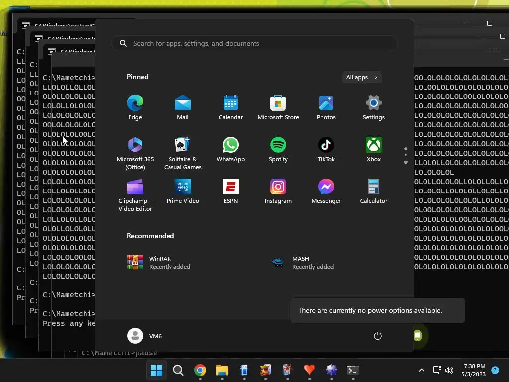The image size is (509, 382).
Task: Click 'Recommended' section heading
Action: coord(150,236)
